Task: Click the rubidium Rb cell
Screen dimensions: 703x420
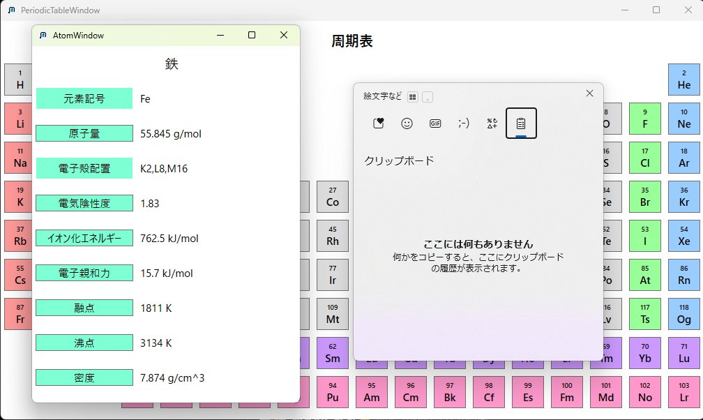Action: coord(18,236)
